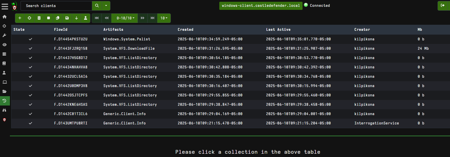Open the hamburger sidebar menu
Viewport: 450px width, 157px height.
point(5,6)
